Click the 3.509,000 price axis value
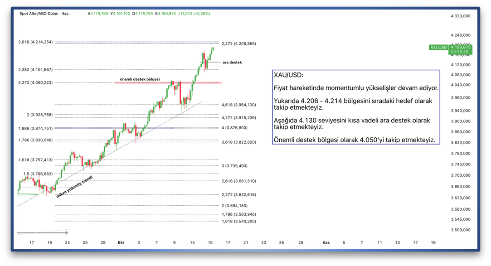The height and width of the screenshot is (266, 491). (x=459, y=230)
